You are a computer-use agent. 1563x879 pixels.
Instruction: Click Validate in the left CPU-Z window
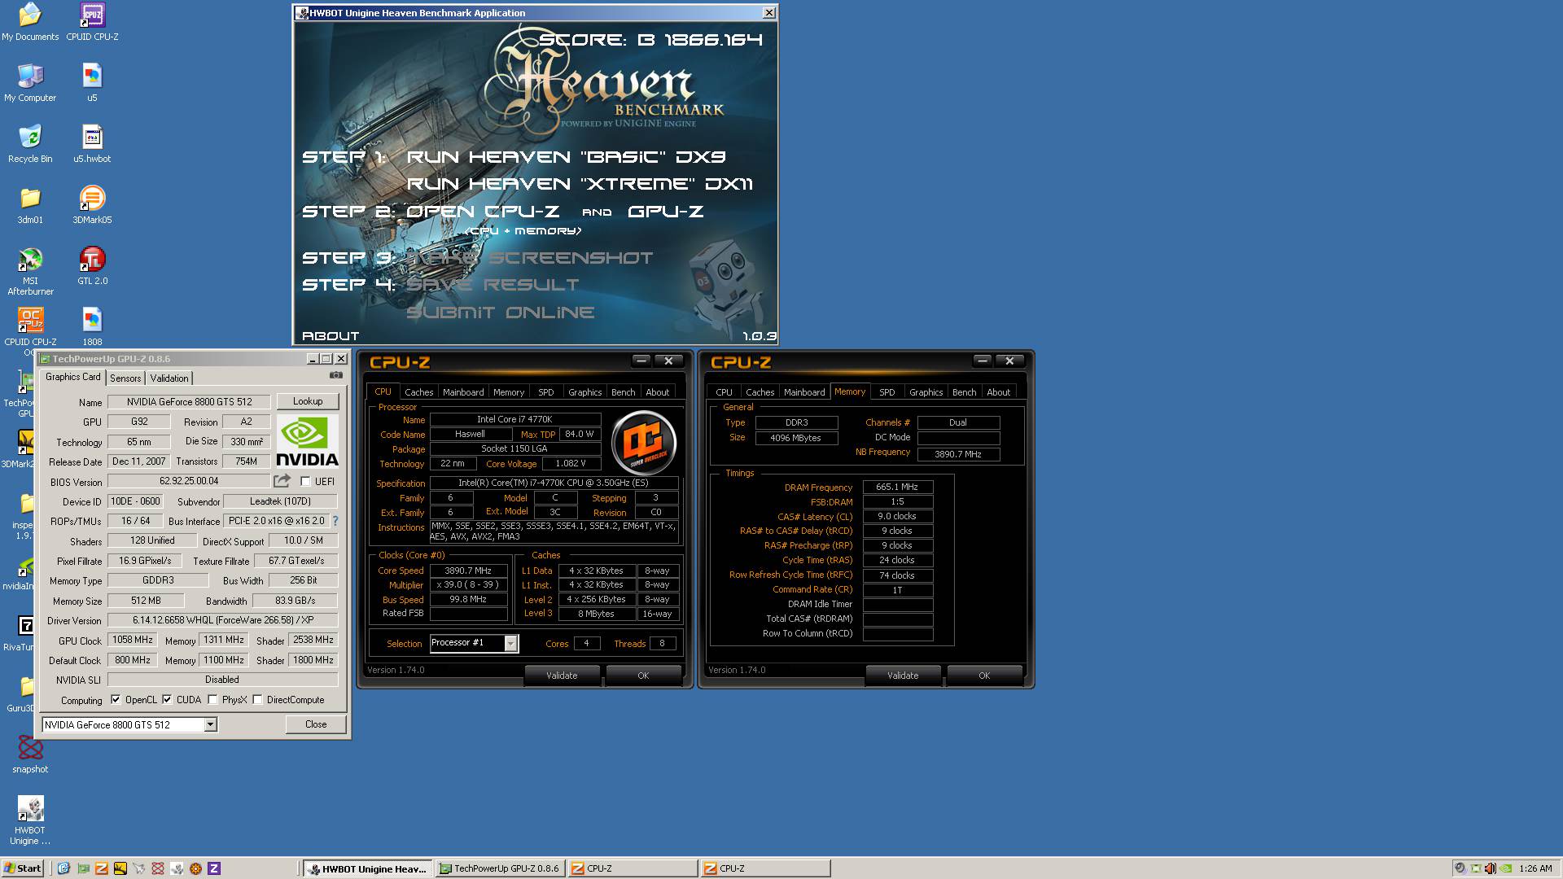pyautogui.click(x=562, y=676)
